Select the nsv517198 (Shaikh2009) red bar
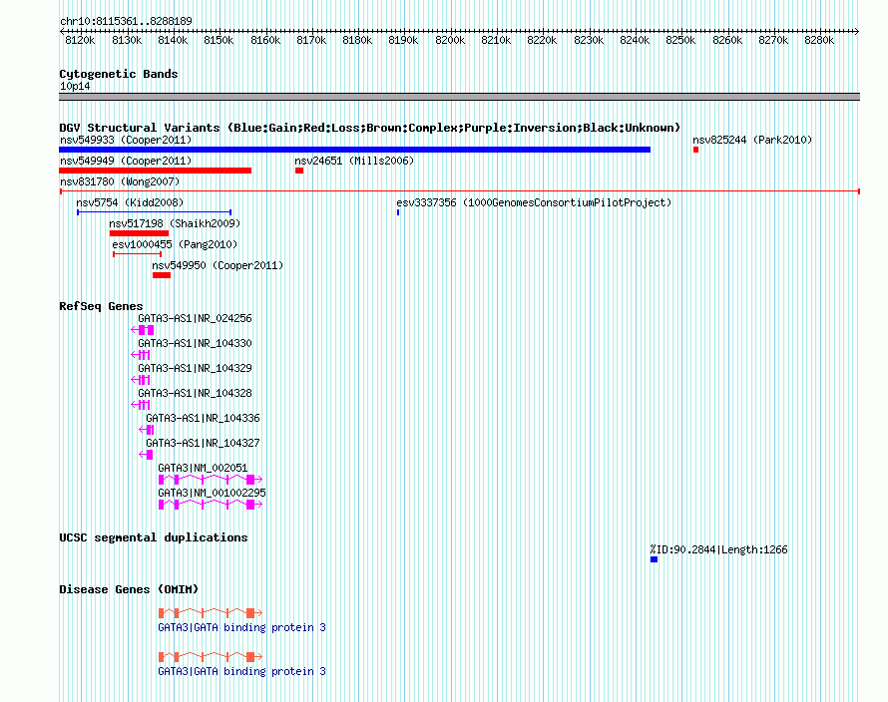888x702 pixels. [140, 233]
